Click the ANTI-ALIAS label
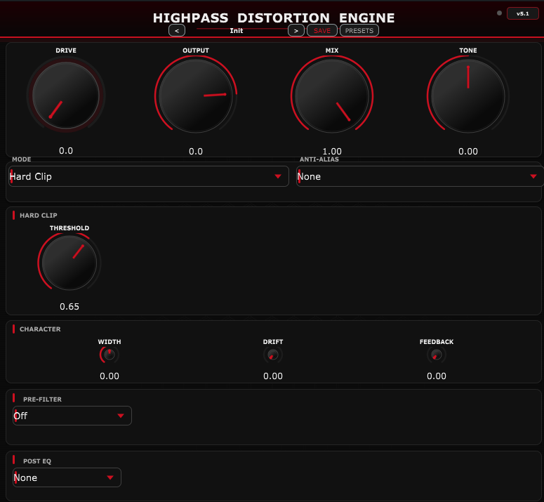Viewport: 544px width, 502px height. click(x=319, y=159)
